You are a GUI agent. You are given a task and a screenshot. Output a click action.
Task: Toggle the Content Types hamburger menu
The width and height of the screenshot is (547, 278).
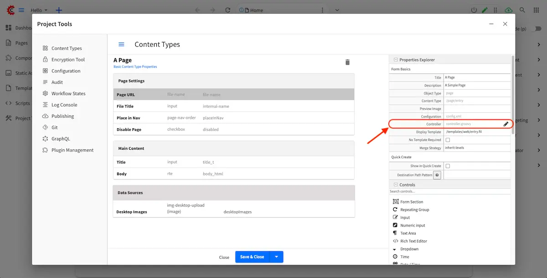(121, 45)
